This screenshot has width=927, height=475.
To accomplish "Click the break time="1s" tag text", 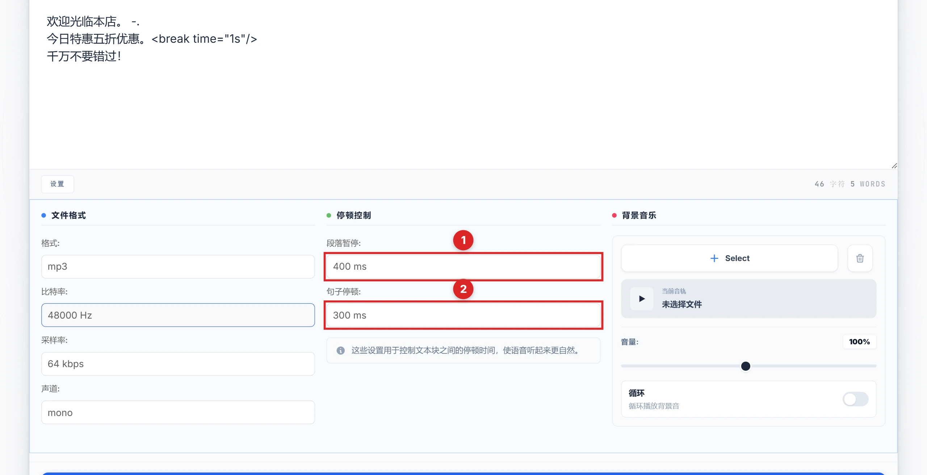I will pyautogui.click(x=204, y=39).
